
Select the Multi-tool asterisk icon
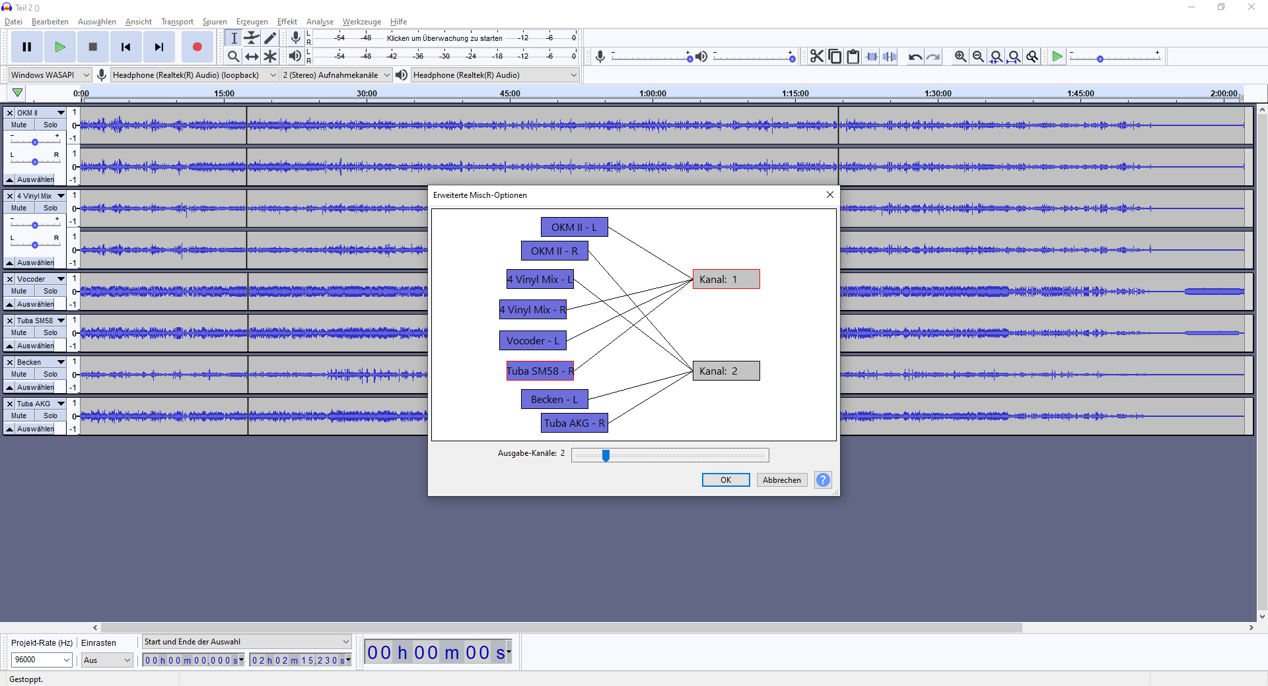pyautogui.click(x=270, y=57)
